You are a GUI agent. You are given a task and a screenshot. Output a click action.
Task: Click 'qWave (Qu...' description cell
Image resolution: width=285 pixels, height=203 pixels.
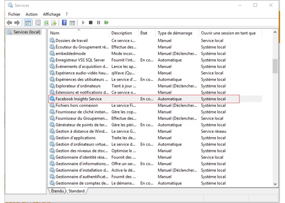click(123, 73)
